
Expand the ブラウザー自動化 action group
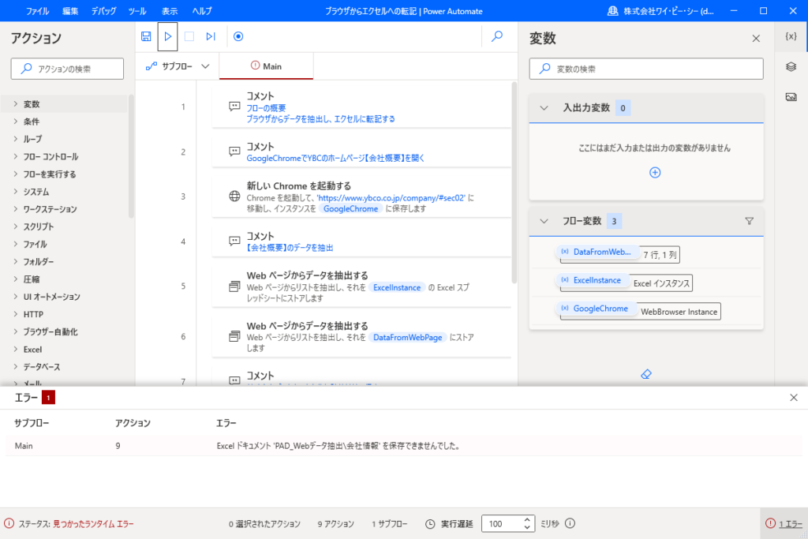16,332
